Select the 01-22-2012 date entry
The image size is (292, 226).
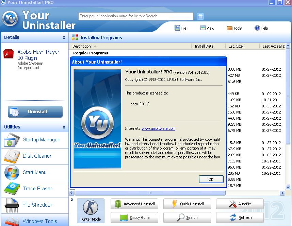[x=271, y=167]
